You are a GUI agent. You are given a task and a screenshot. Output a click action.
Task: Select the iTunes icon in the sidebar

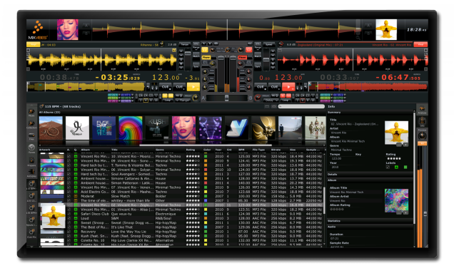click(31, 148)
